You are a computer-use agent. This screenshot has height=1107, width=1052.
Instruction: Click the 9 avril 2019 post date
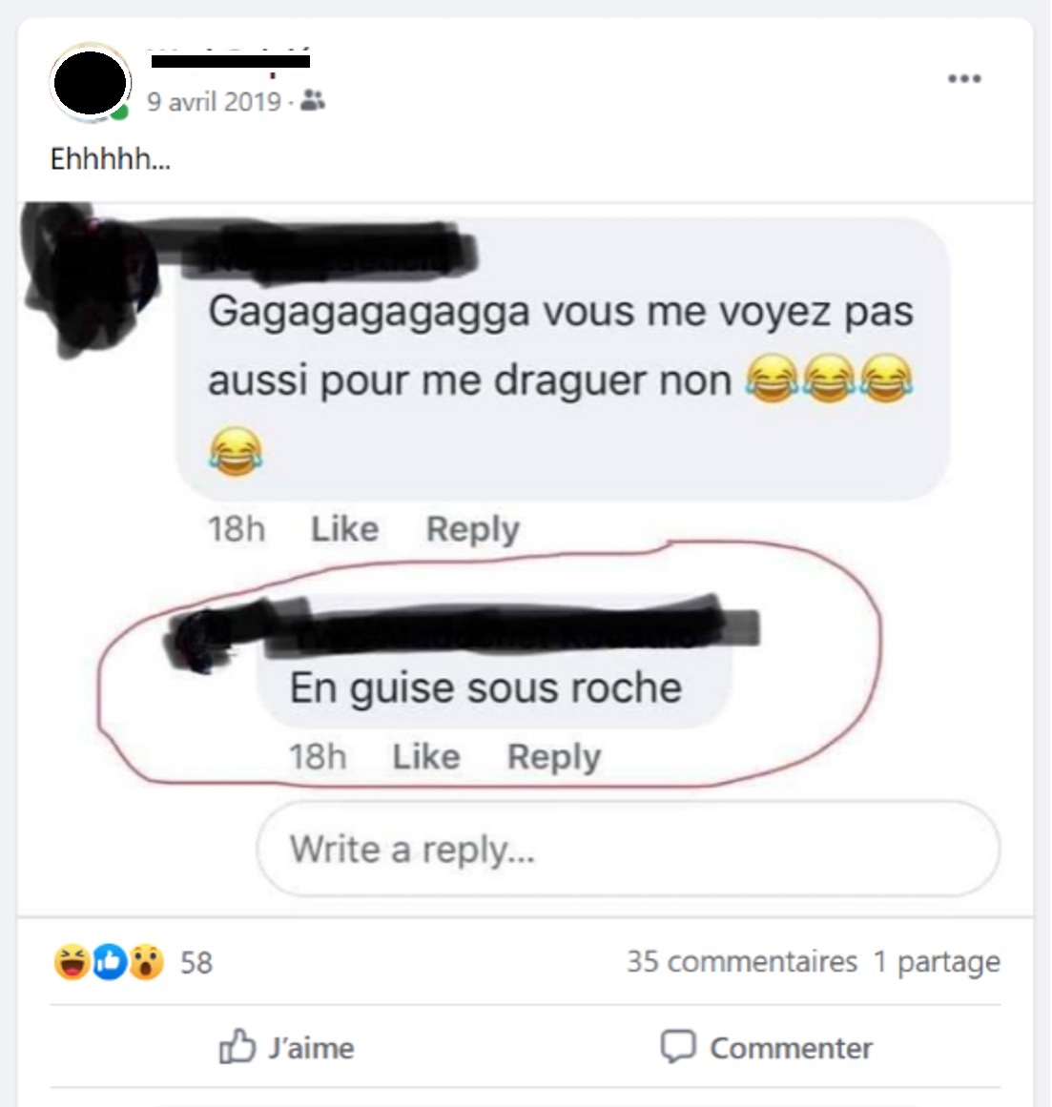click(214, 102)
